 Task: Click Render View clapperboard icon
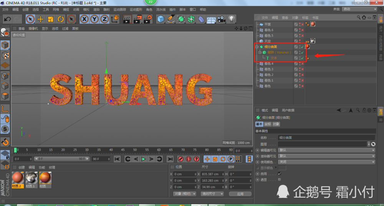coord(127,19)
